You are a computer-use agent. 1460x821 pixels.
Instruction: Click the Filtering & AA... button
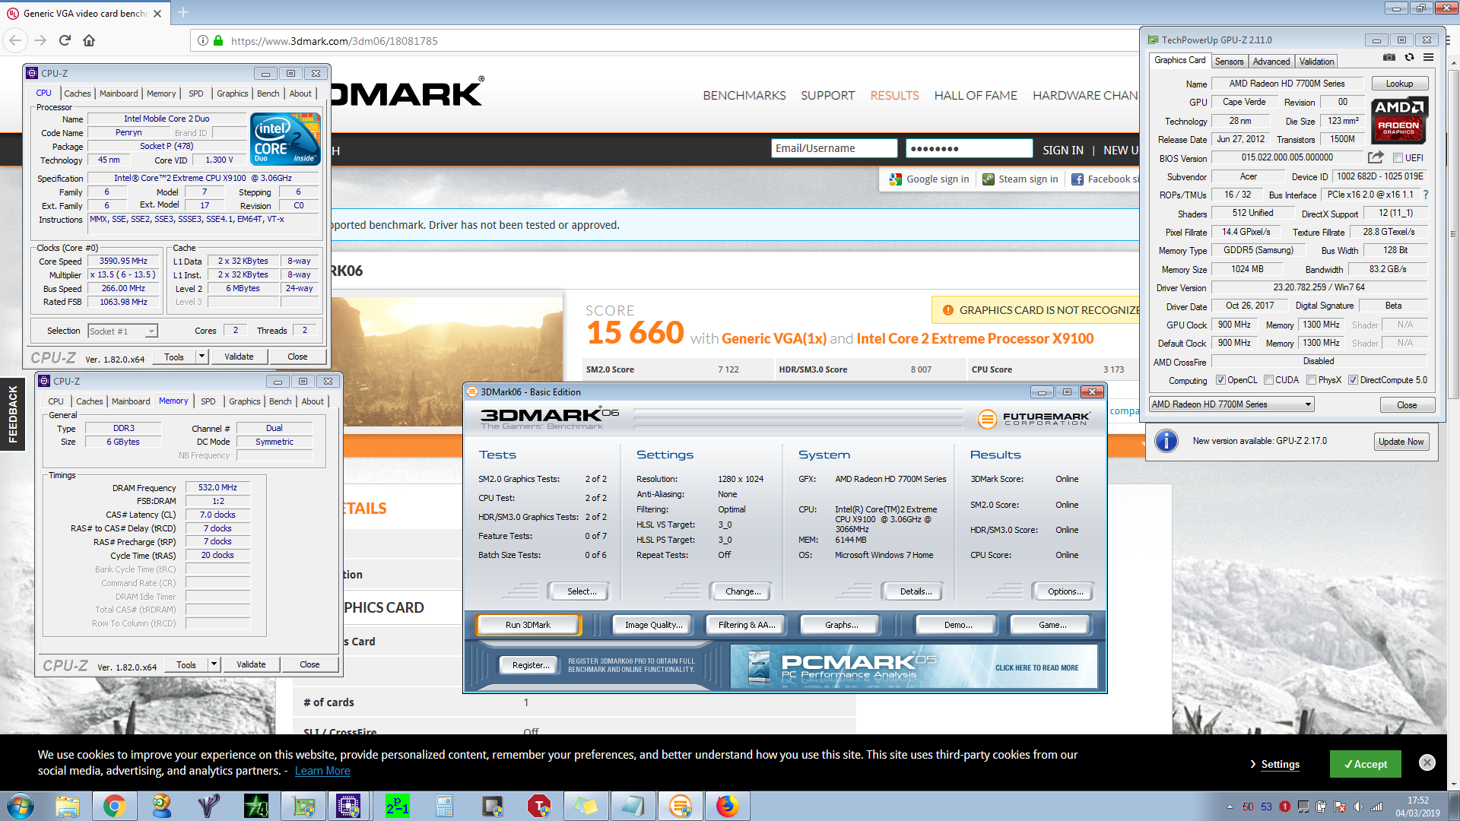tap(747, 625)
